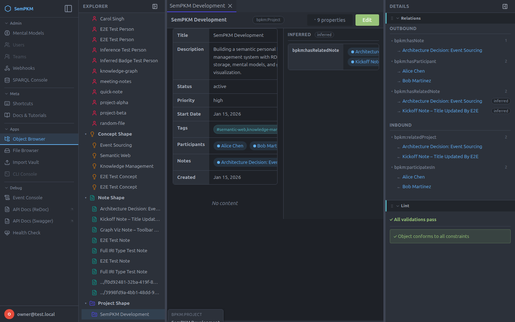The width and height of the screenshot is (515, 322).
Task: Open Mental Models icon in sidebar
Action: (x=7, y=33)
